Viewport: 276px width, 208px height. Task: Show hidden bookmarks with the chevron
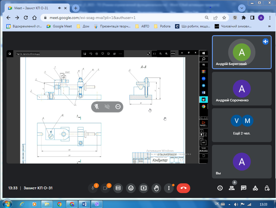coord(269,26)
